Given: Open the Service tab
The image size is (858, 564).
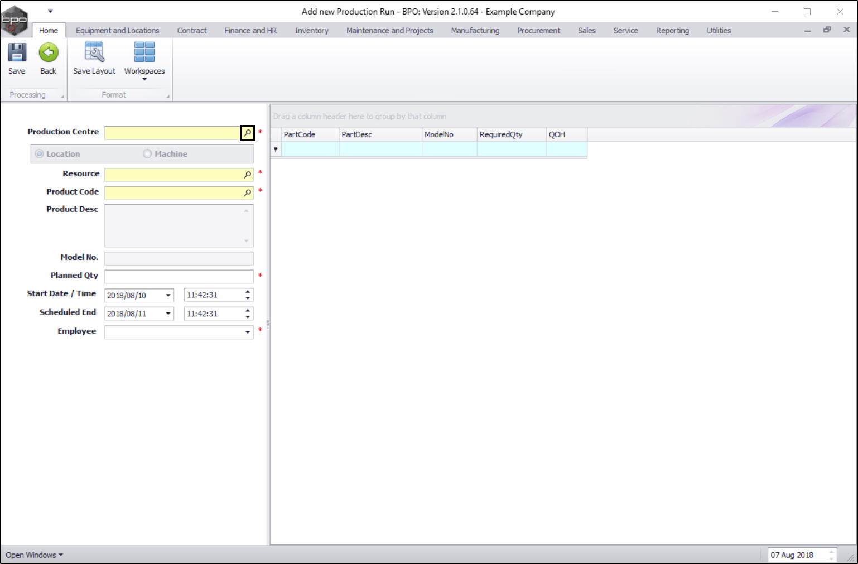Looking at the screenshot, I should (626, 31).
